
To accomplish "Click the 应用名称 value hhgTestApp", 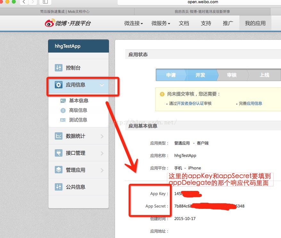I will (x=185, y=156).
